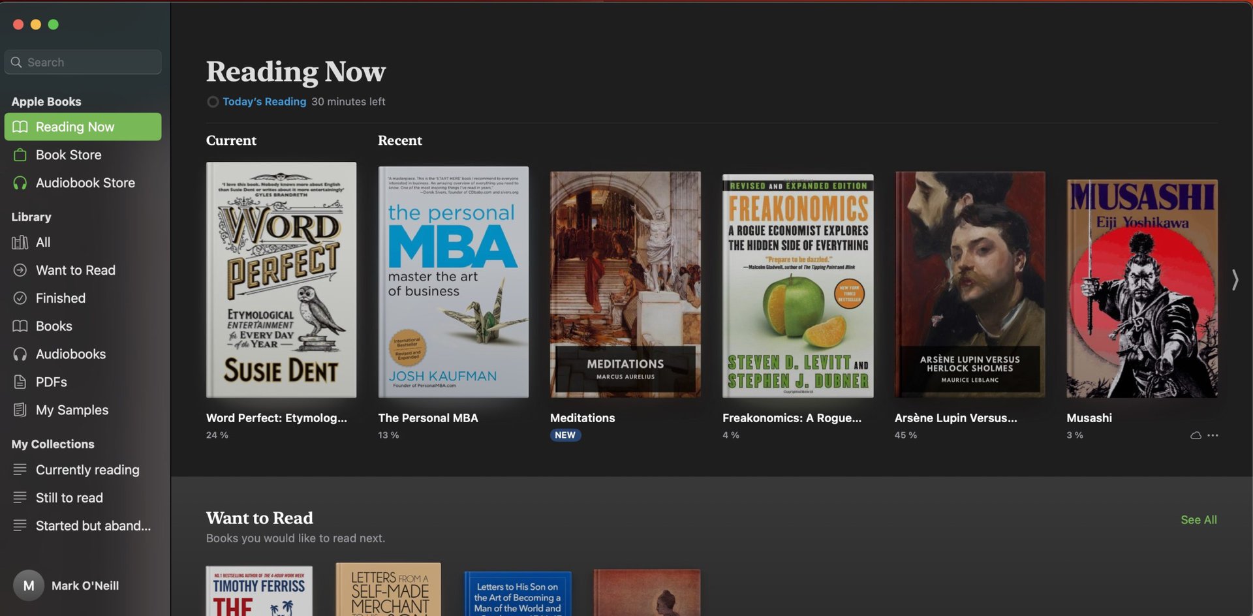Select Reading Now in sidebar
The height and width of the screenshot is (616, 1253).
coord(83,127)
